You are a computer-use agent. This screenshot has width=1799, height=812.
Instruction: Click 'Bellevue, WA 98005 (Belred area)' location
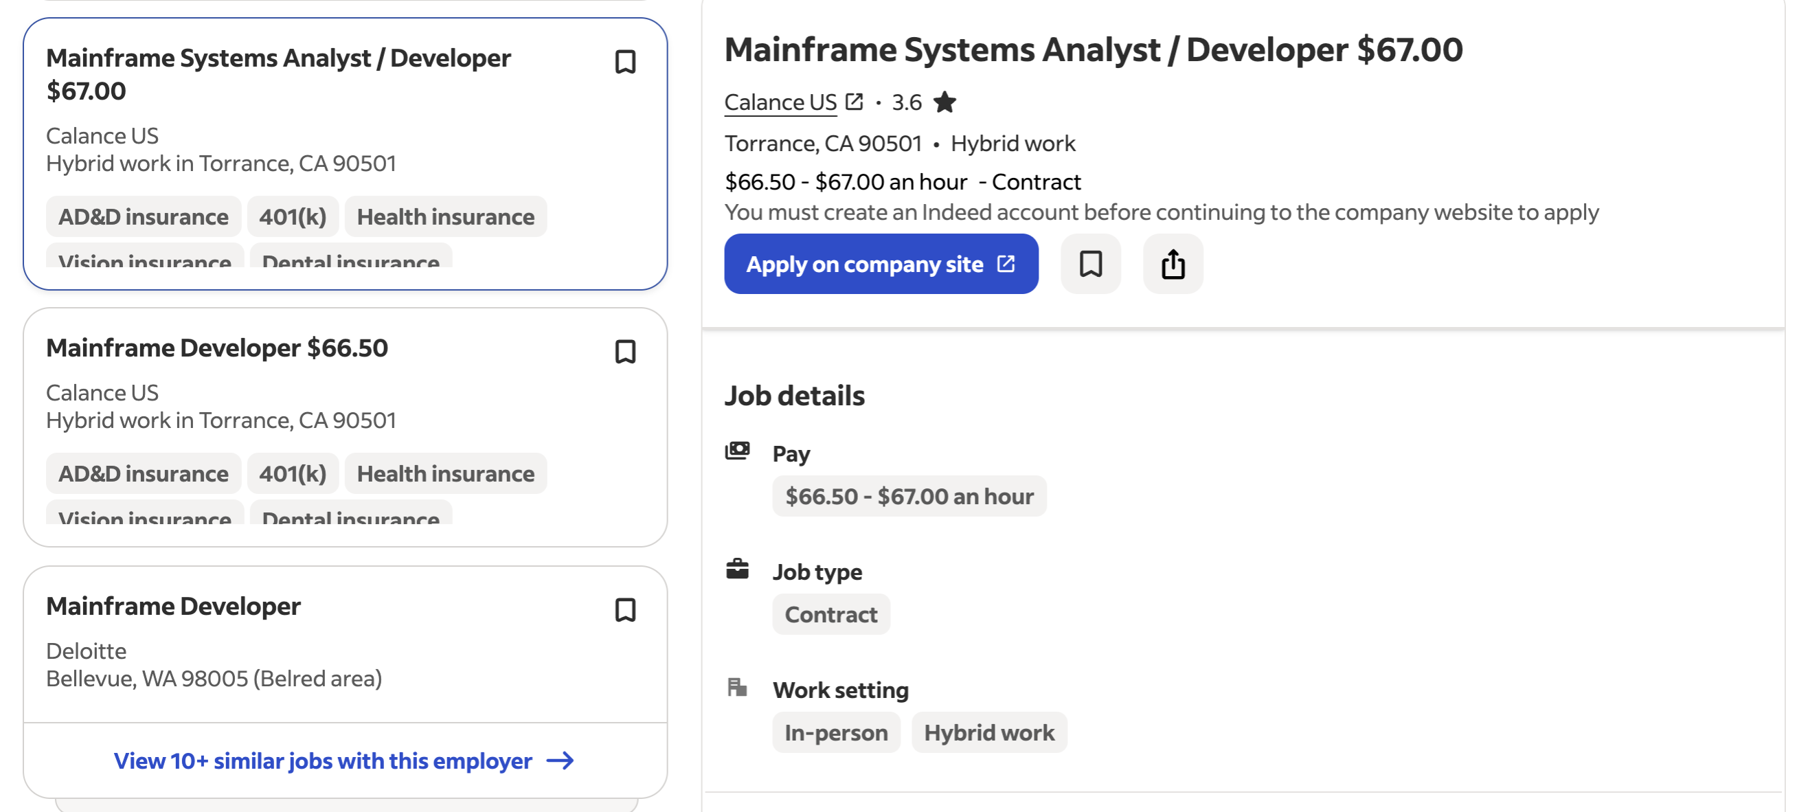(x=214, y=678)
